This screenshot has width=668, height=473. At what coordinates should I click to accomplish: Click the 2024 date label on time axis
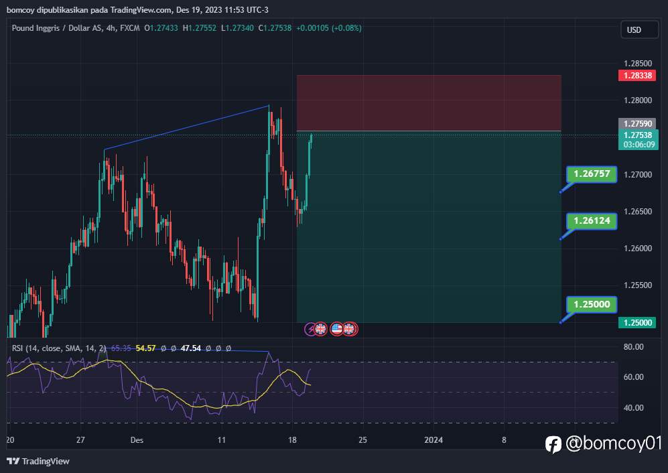click(433, 440)
